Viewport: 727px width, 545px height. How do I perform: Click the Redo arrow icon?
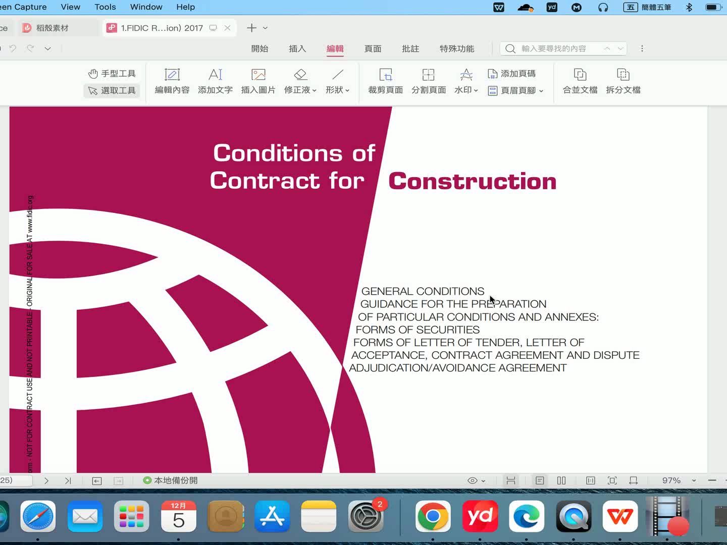[x=30, y=48]
